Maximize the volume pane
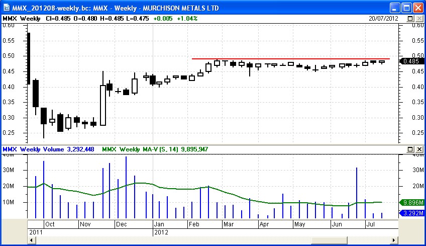The width and height of the screenshot is (426, 246). click(410, 149)
